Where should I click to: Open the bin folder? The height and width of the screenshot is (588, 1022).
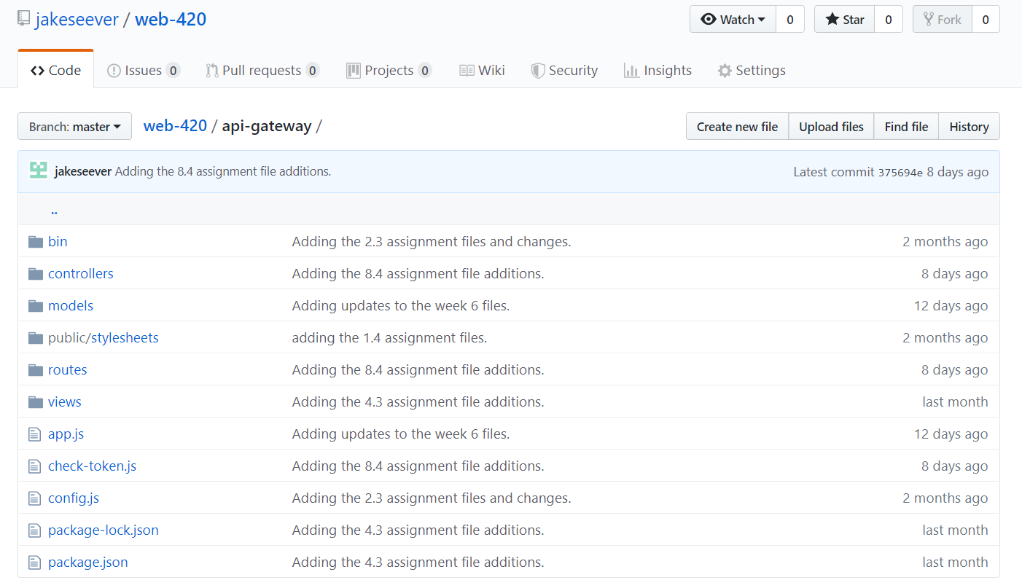(x=58, y=241)
